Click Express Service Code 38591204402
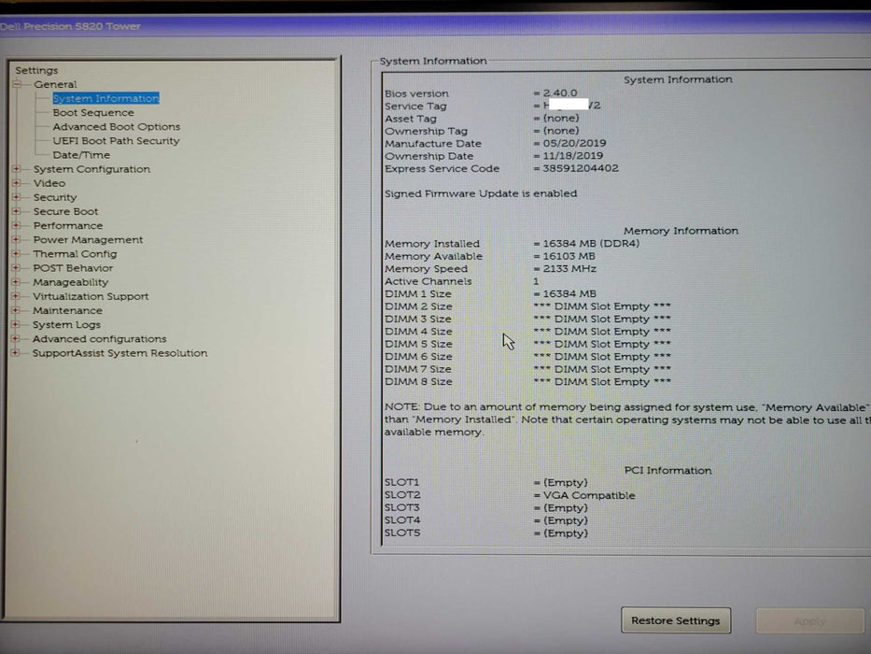The width and height of the screenshot is (871, 654). coord(581,168)
